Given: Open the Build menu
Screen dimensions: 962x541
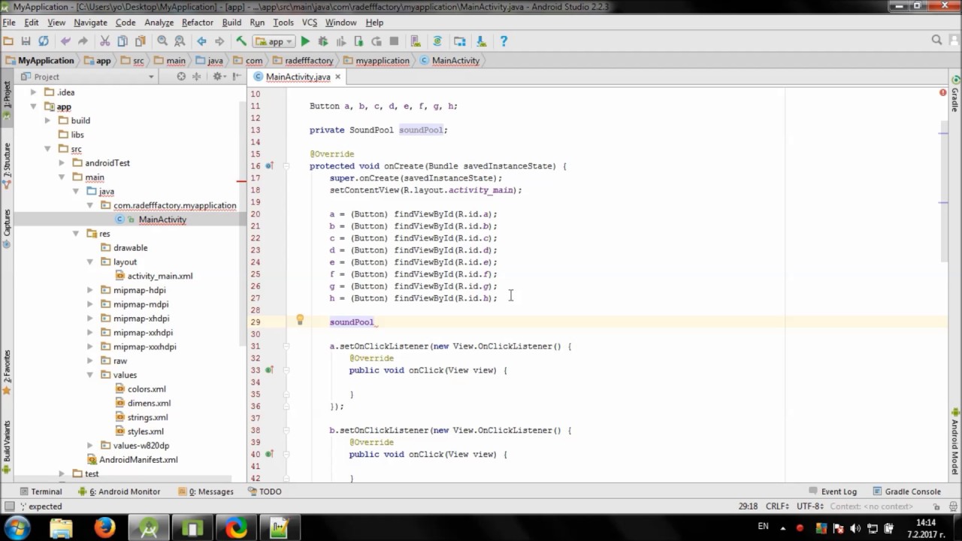Looking at the screenshot, I should [x=231, y=23].
